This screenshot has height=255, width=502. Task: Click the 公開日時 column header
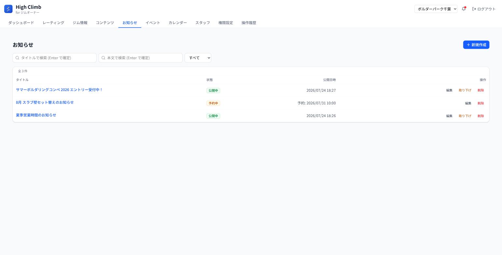[329, 80]
